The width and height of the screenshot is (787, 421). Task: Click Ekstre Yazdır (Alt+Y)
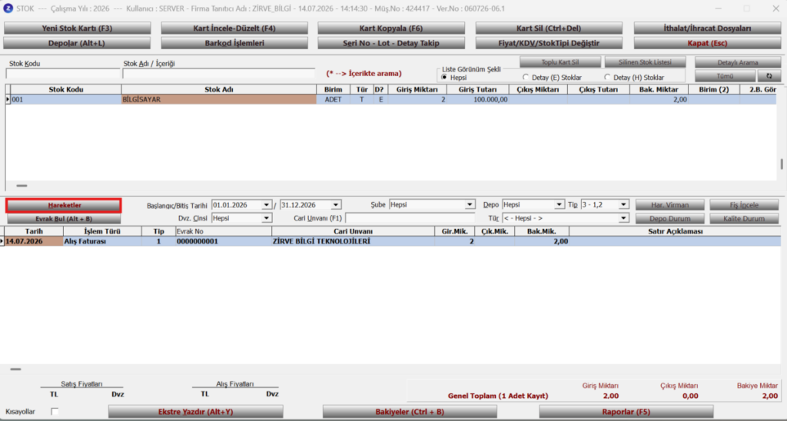tap(196, 412)
